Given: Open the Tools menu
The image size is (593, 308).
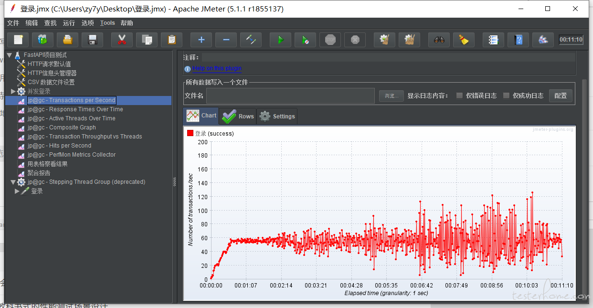Looking at the screenshot, I should click(107, 23).
